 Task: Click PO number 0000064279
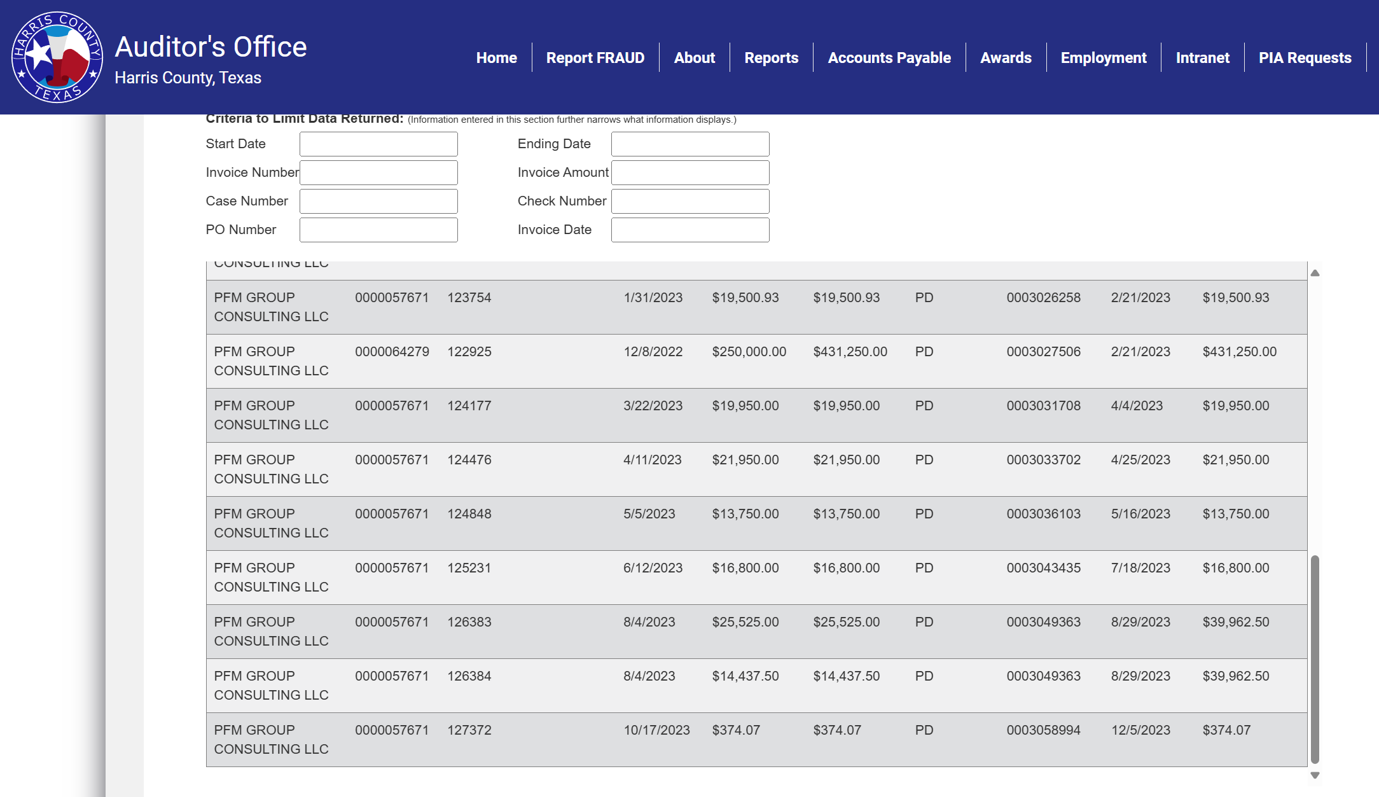click(392, 352)
